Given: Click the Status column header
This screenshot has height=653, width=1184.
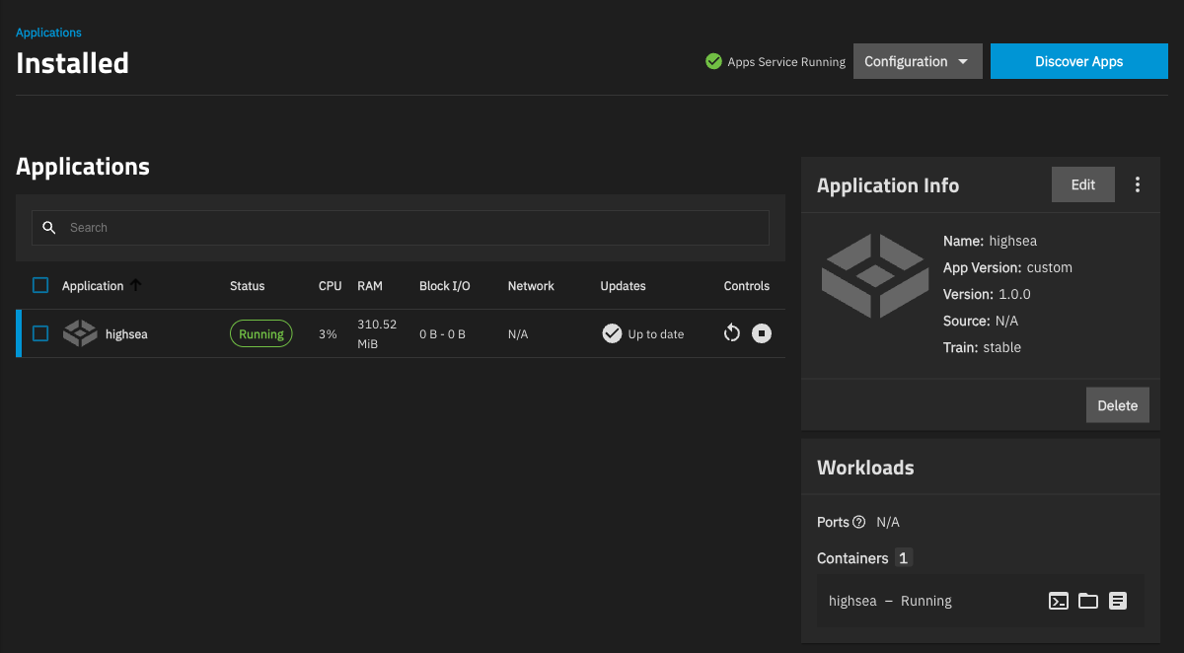Looking at the screenshot, I should point(248,286).
